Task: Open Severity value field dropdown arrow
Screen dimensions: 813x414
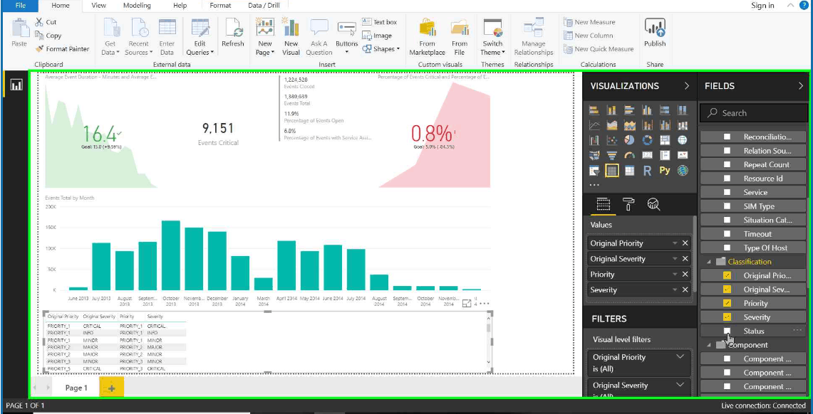Action: [x=675, y=290]
